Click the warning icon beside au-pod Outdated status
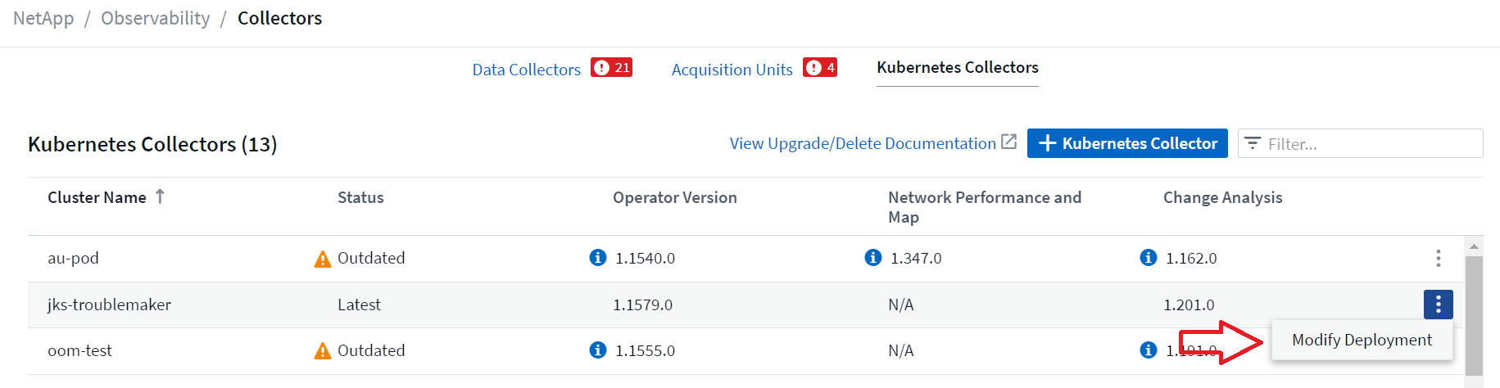Image resolution: width=1500 pixels, height=388 pixels. pyautogui.click(x=323, y=259)
